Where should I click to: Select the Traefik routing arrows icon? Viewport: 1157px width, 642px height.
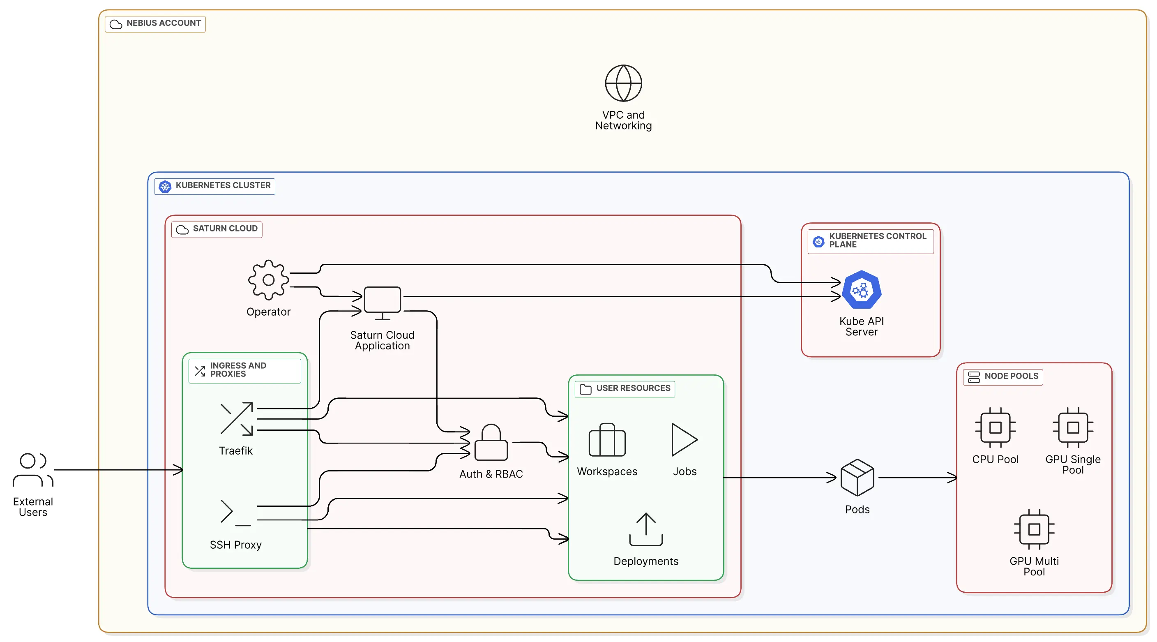pos(237,419)
